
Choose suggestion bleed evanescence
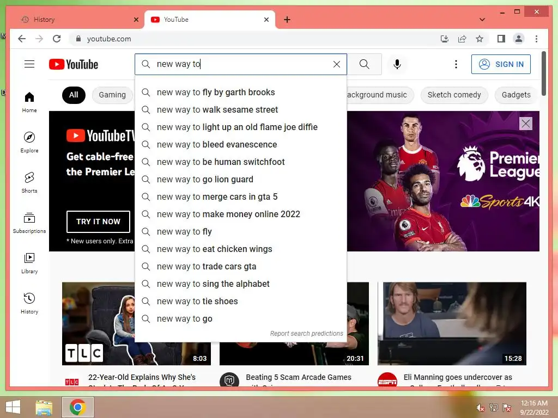241,145
